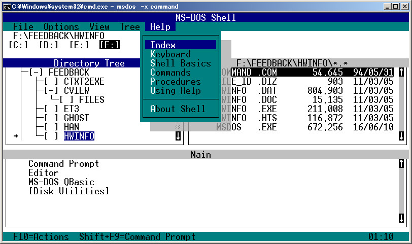Viewport: 412px width, 244px height.
Task: Close the open Help menu title
Action: coord(160,26)
